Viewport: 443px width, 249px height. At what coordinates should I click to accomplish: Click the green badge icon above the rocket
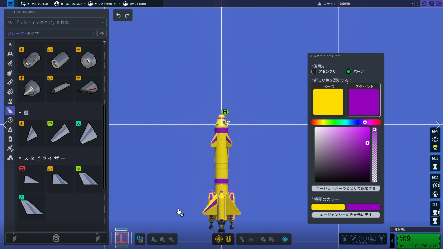(x=225, y=112)
